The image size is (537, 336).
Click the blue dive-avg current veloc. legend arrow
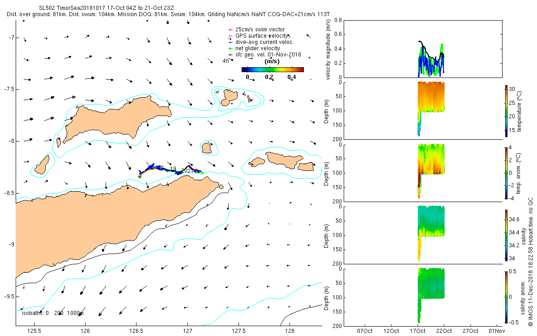[230, 42]
